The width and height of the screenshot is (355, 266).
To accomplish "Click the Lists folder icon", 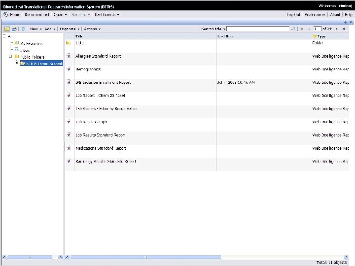I will pos(69,43).
